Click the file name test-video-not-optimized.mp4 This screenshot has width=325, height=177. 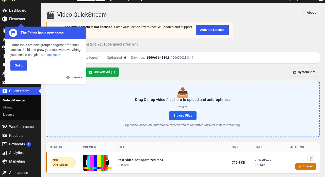141,160
